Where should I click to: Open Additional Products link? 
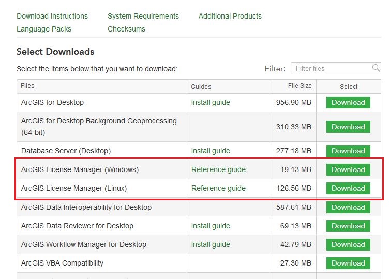[x=230, y=16]
